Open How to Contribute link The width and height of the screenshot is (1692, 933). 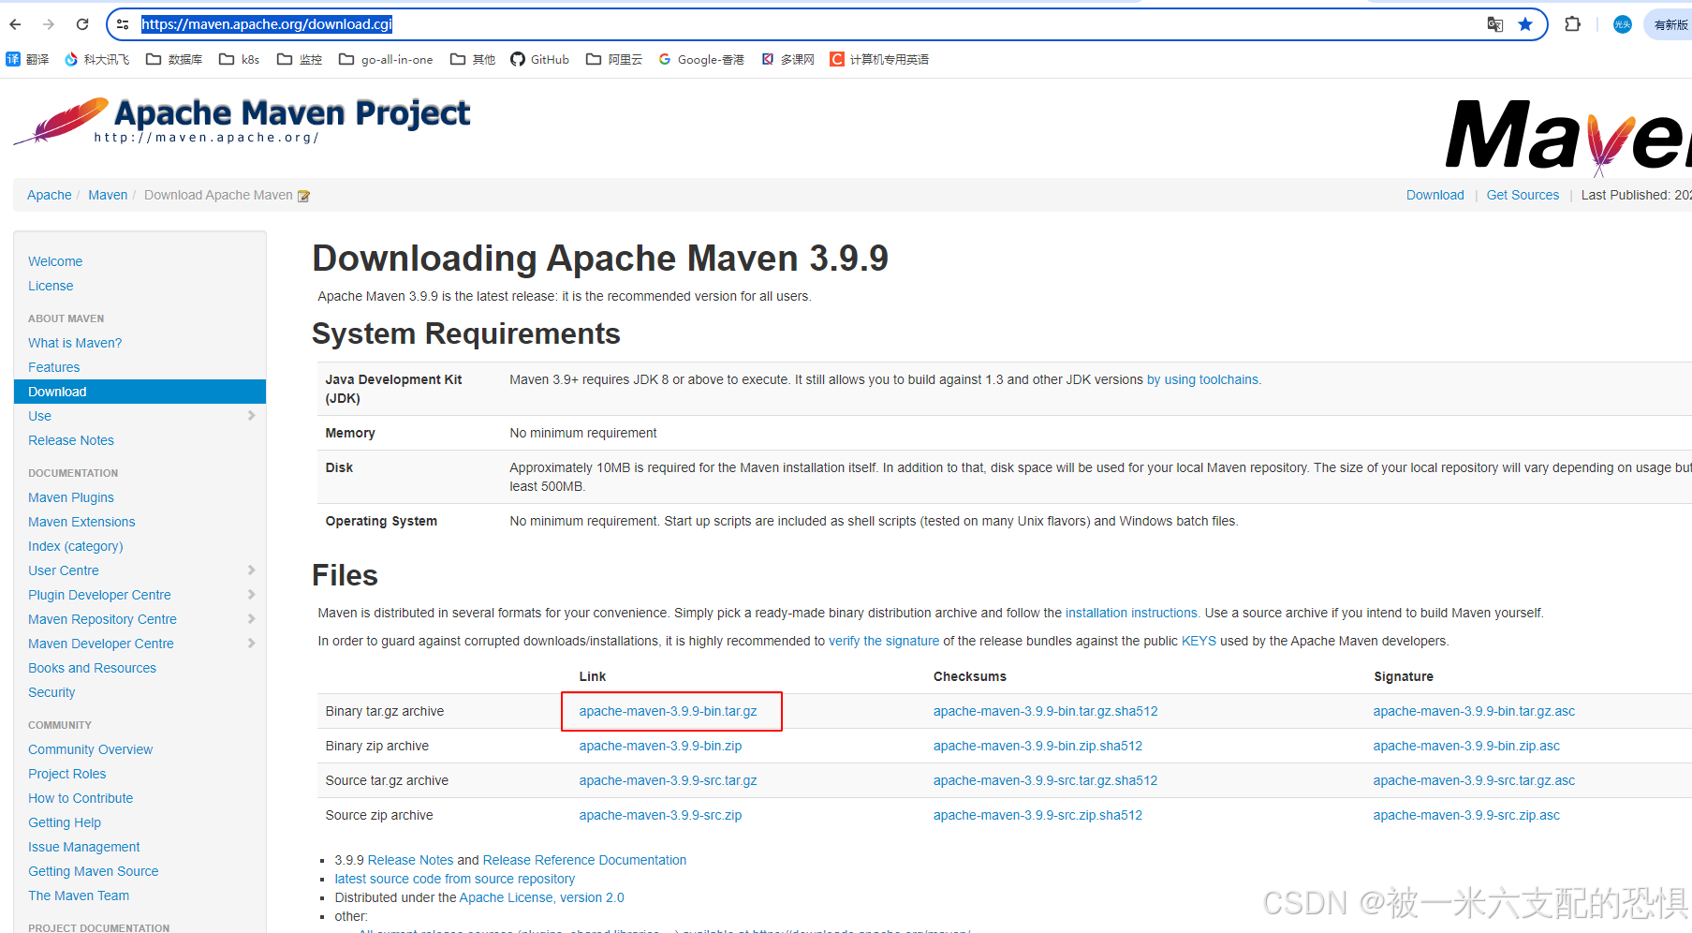pos(81,798)
